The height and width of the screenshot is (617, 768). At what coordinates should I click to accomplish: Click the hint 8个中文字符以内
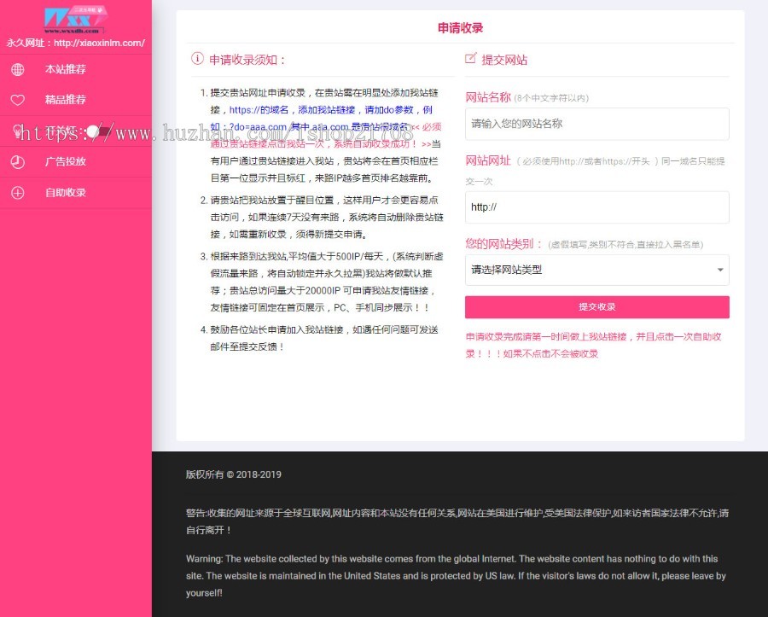[x=551, y=98]
